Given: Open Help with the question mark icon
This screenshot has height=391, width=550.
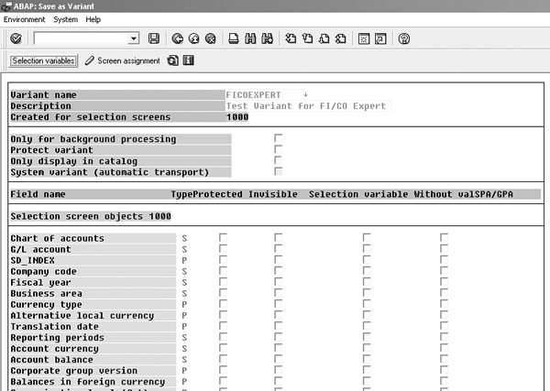Looking at the screenshot, I should [x=404, y=38].
